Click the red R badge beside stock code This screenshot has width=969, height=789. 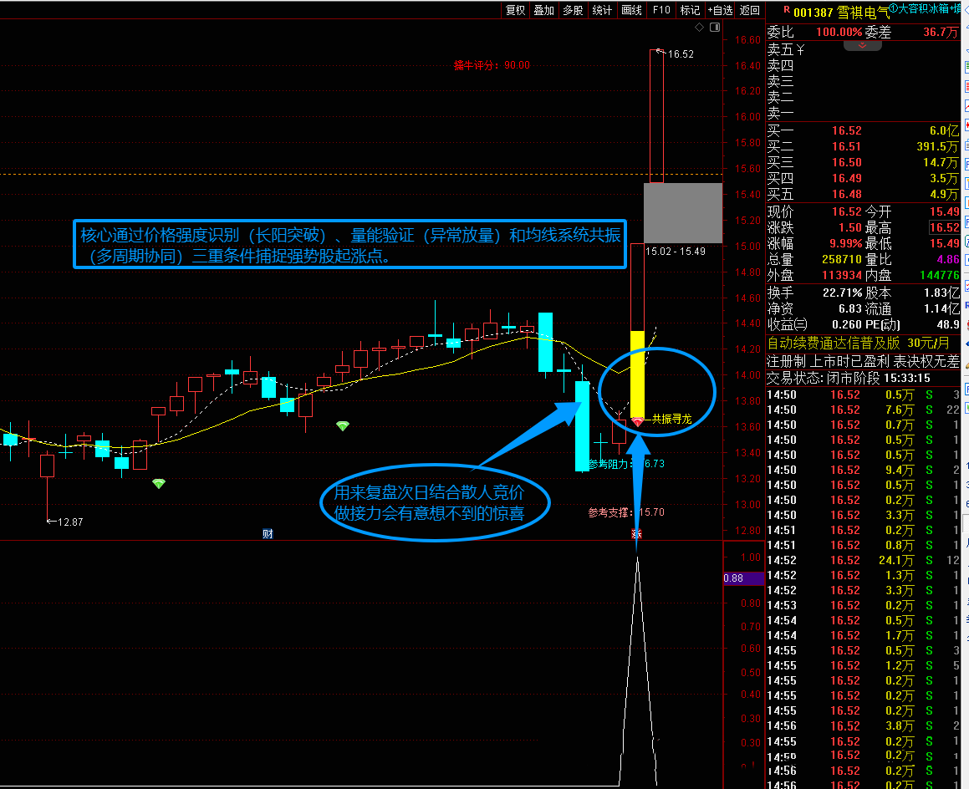[x=786, y=11]
